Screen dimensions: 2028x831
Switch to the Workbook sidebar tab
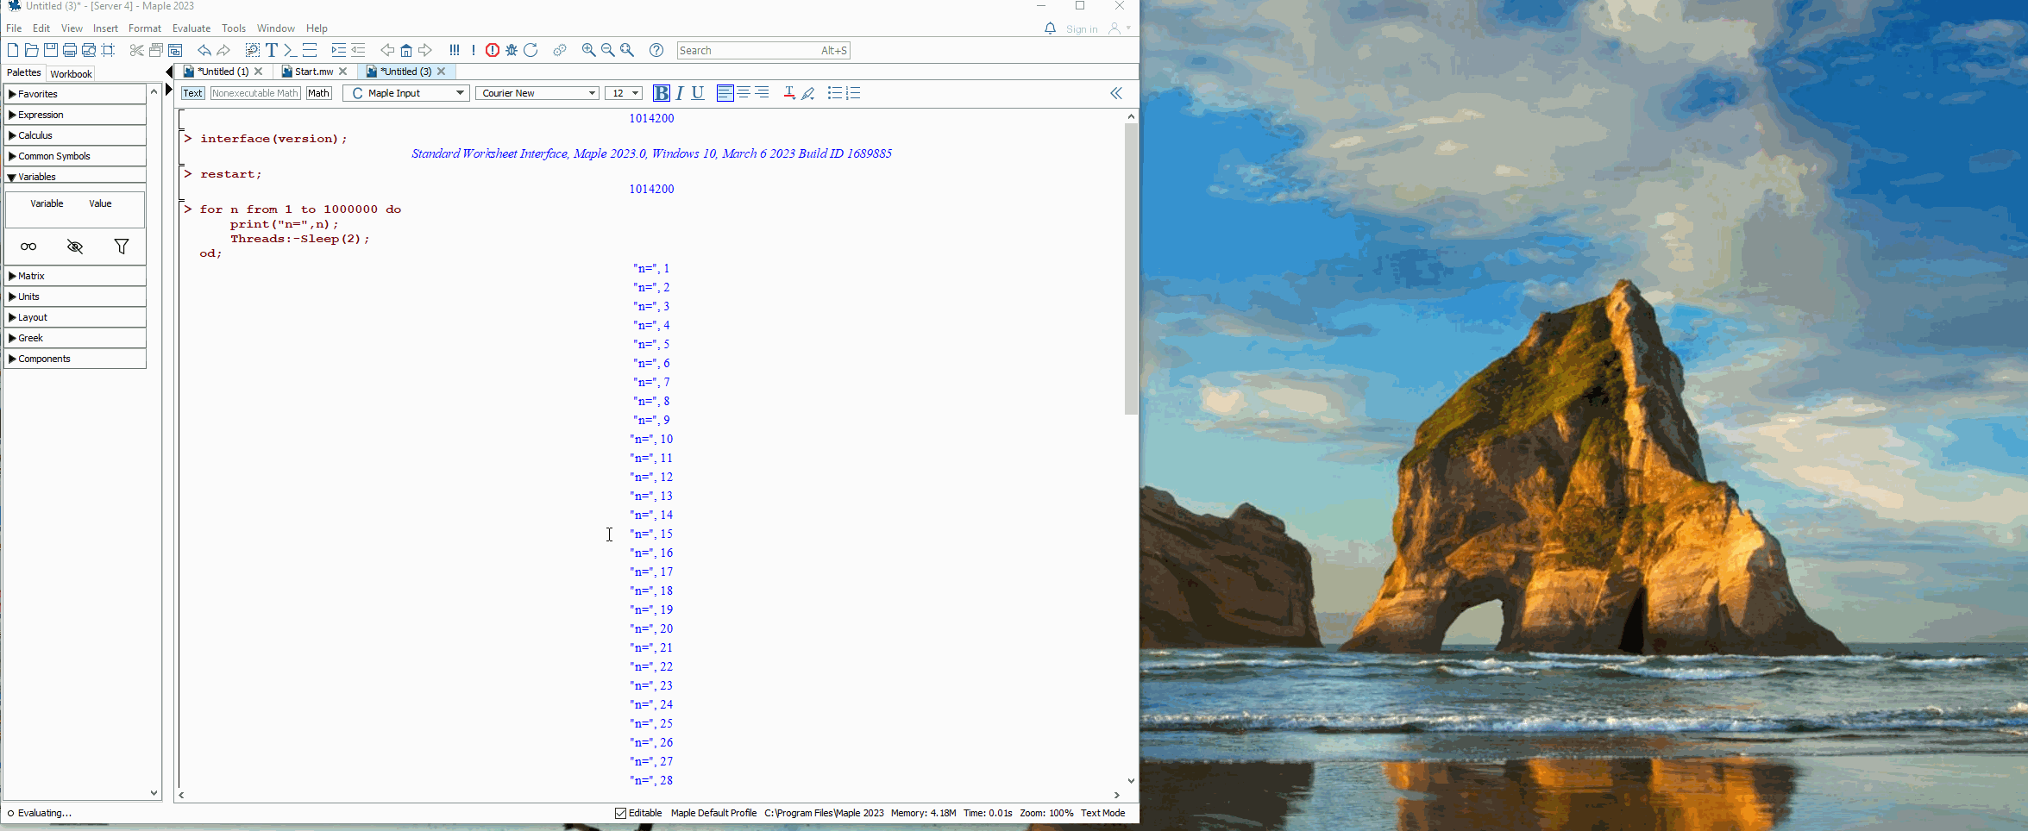pos(71,73)
